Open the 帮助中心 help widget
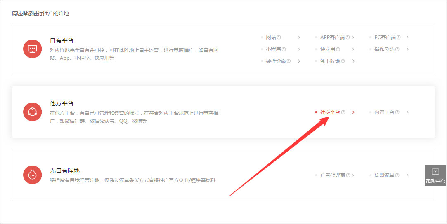Screen dimensions: 447x224 coord(435,175)
